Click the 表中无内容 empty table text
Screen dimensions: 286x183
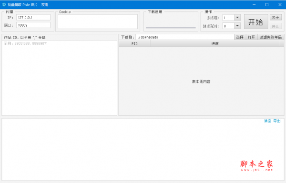click(x=201, y=81)
